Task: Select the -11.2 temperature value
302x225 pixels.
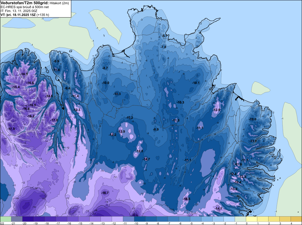Action: 129,118
